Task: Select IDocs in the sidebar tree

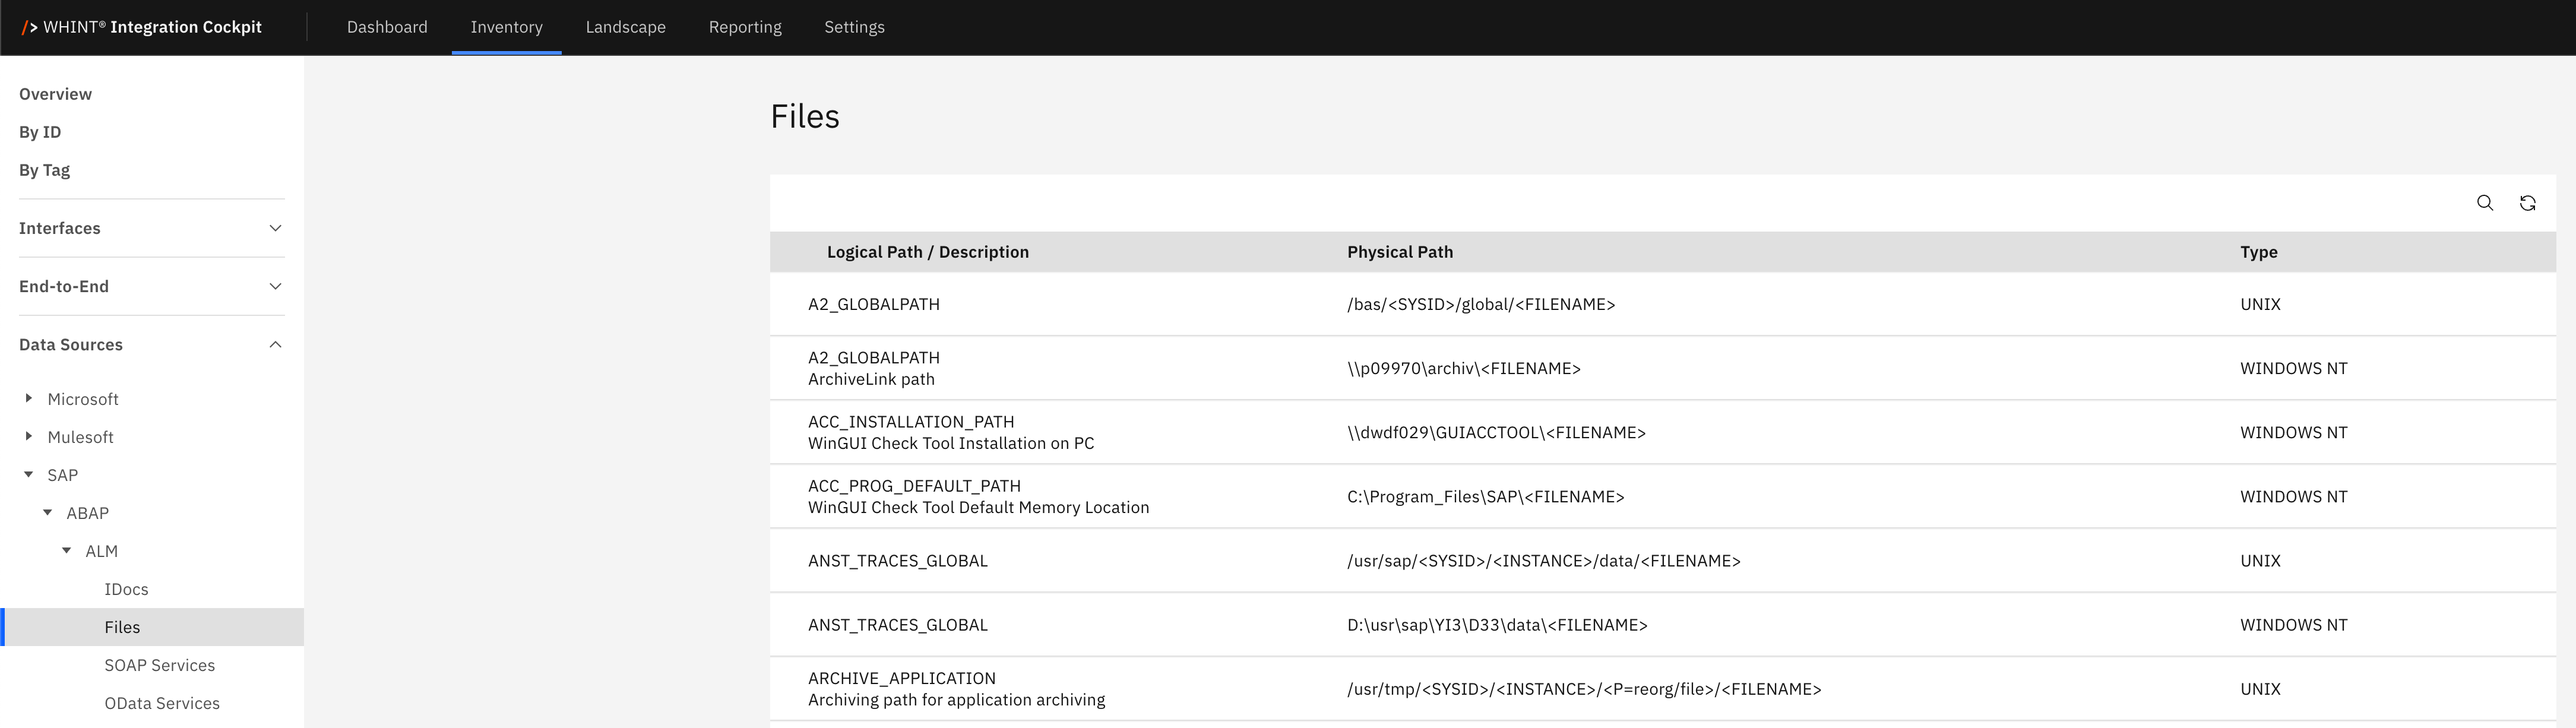Action: 126,589
